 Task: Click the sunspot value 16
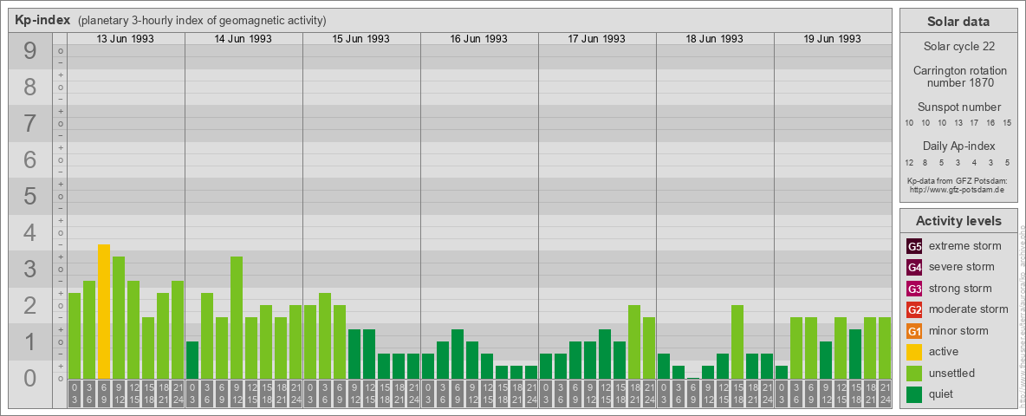pos(990,123)
